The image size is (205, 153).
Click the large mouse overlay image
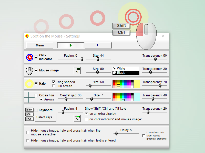(x=146, y=36)
